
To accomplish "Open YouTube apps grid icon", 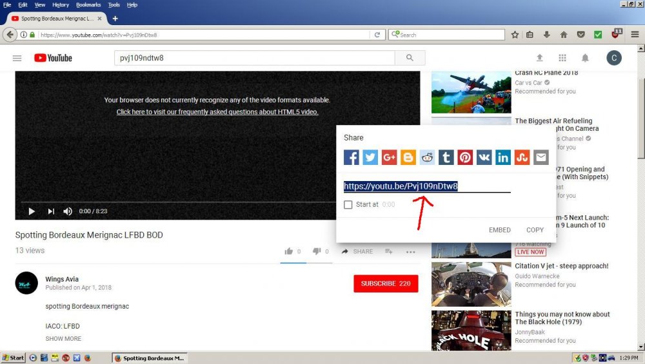I will (562, 58).
